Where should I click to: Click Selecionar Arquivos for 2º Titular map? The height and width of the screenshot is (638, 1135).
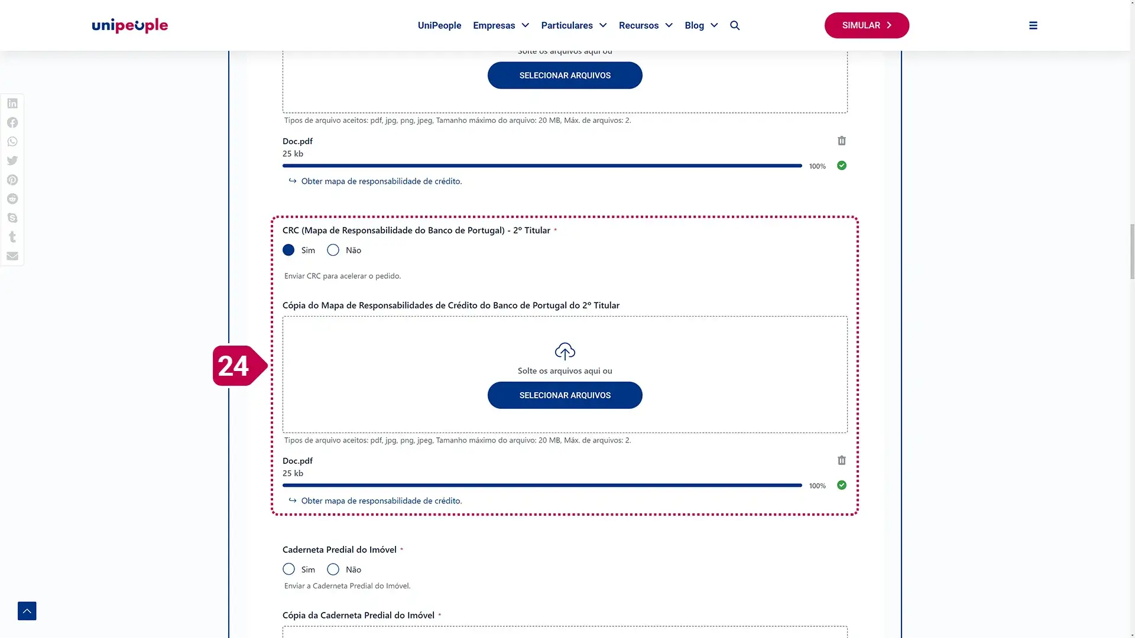pos(565,395)
